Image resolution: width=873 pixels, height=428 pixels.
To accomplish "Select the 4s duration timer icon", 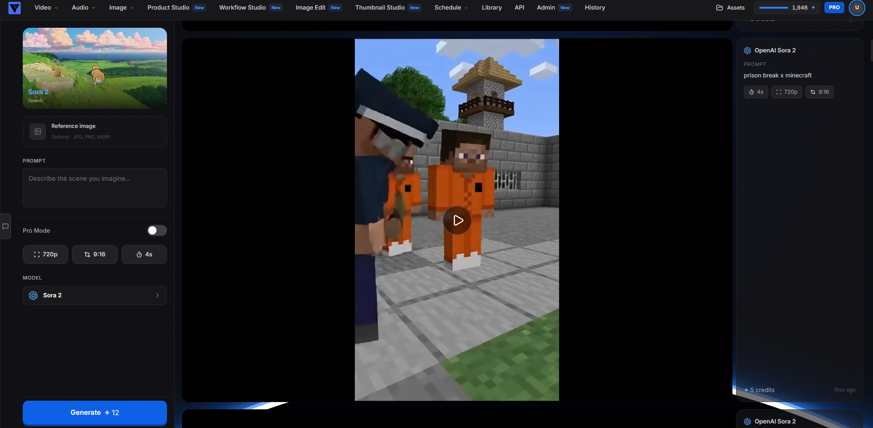I will pyautogui.click(x=139, y=255).
